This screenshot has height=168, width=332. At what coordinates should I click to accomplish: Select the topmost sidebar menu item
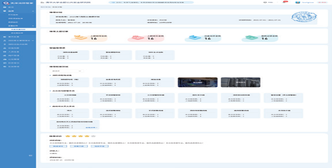tap(18, 7)
